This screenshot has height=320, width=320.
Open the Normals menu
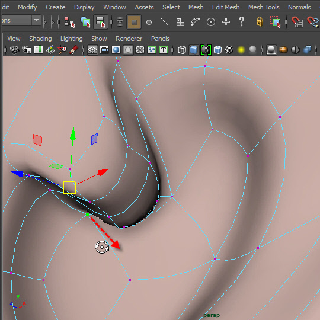pos(299,7)
